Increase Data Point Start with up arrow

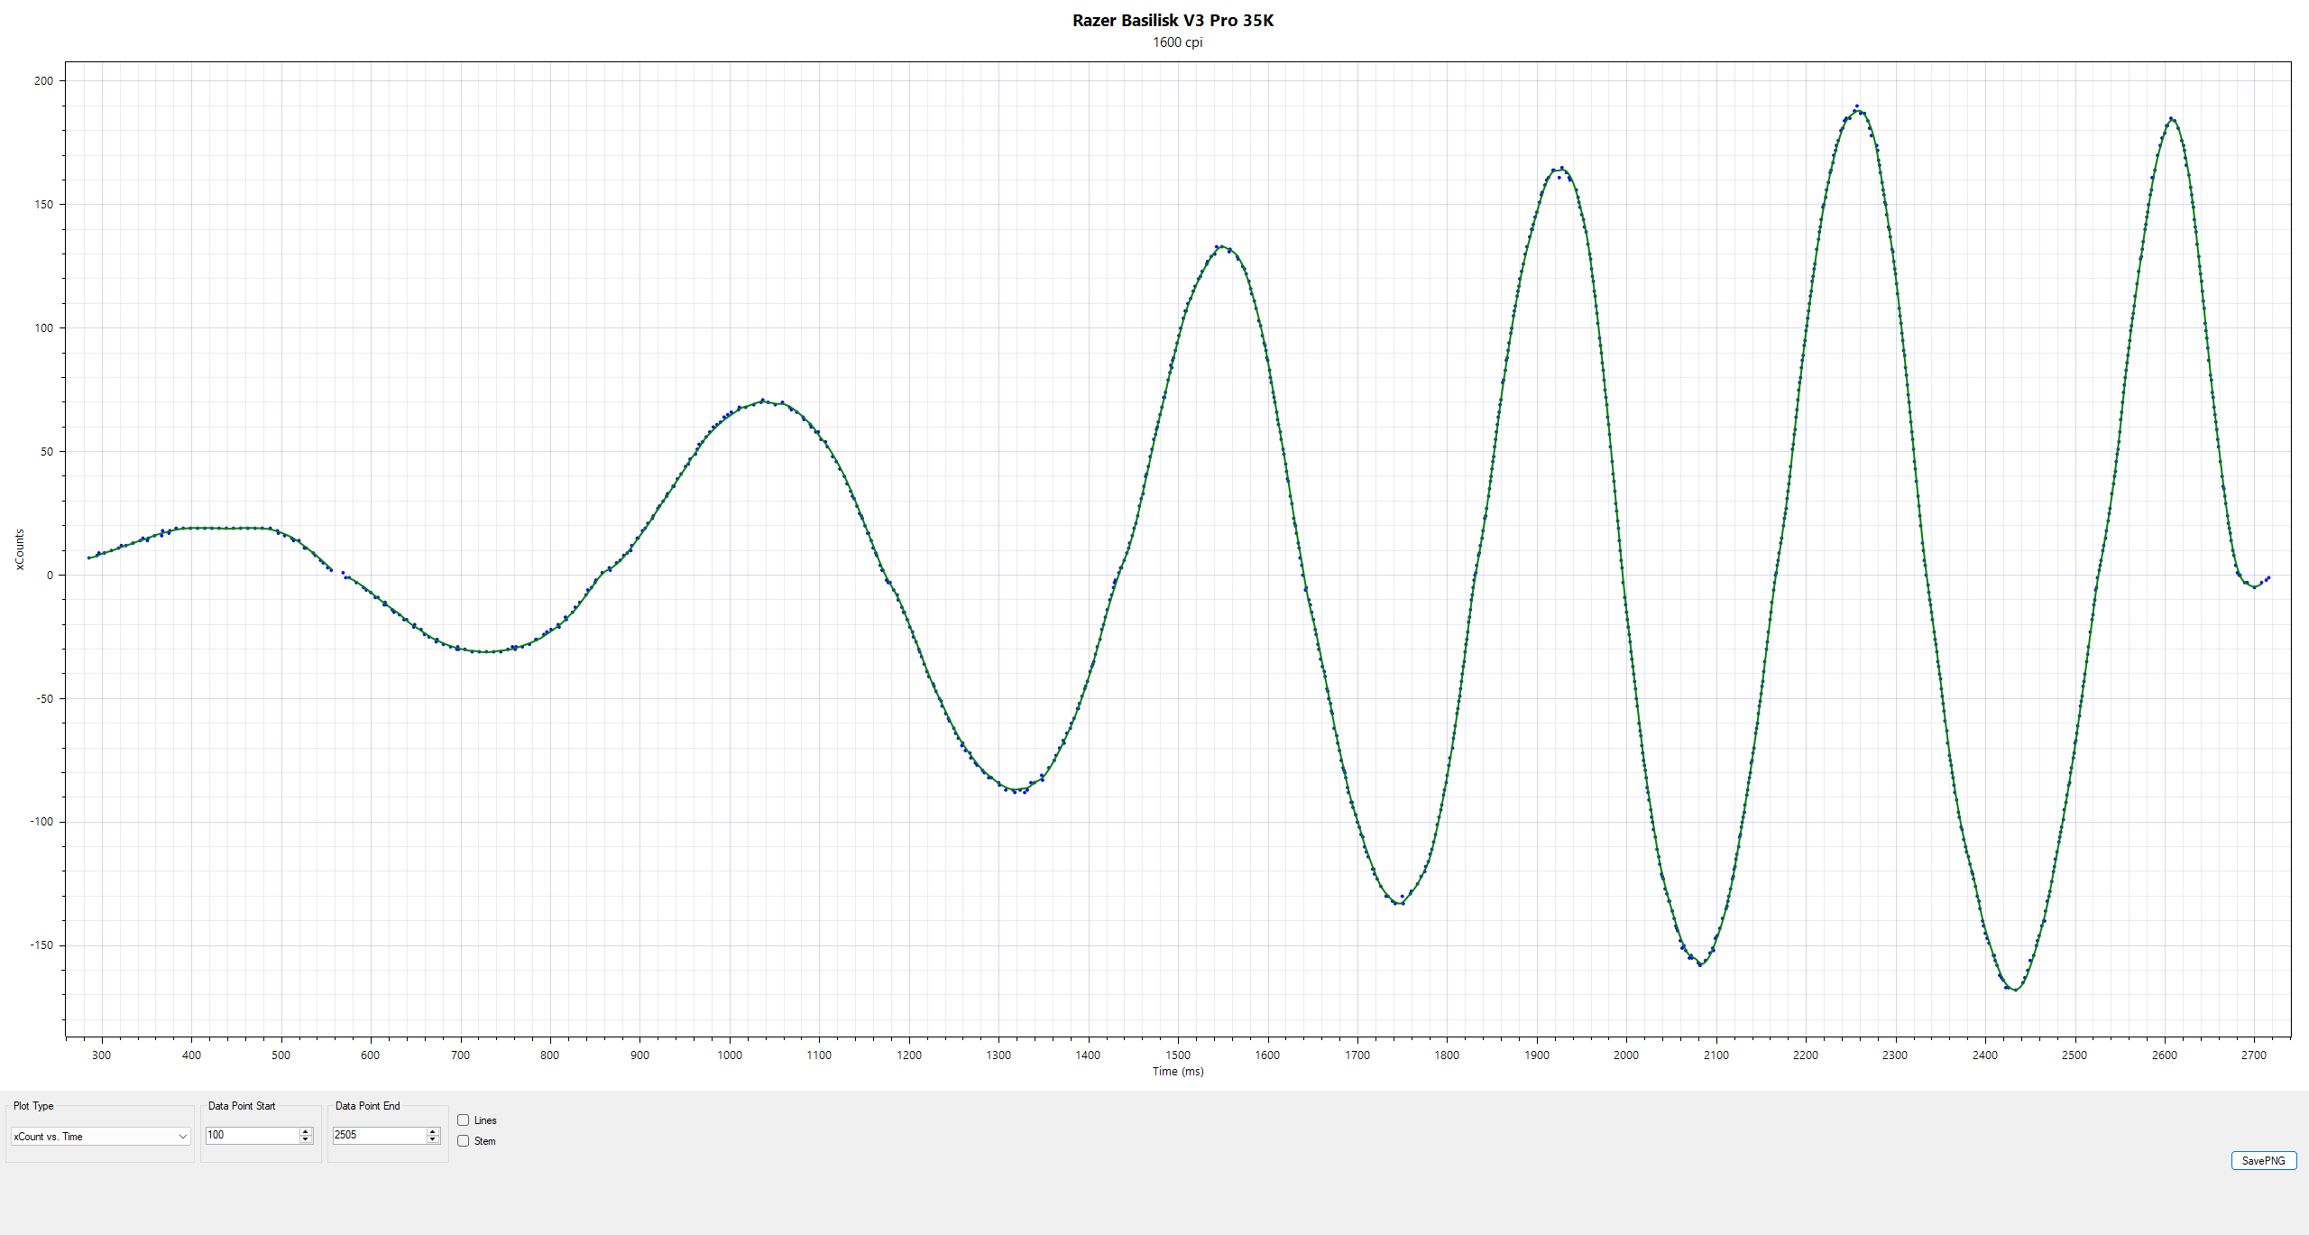(x=306, y=1131)
